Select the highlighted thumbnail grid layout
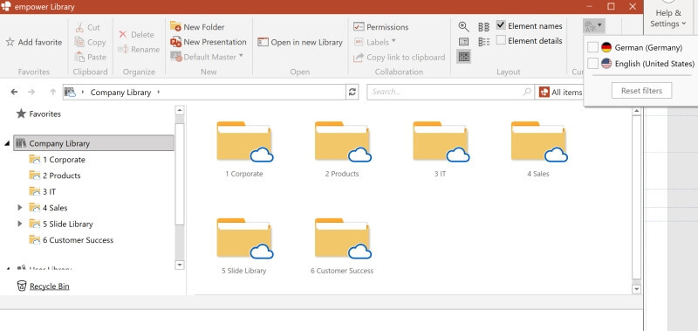The width and height of the screenshot is (698, 331). [463, 56]
